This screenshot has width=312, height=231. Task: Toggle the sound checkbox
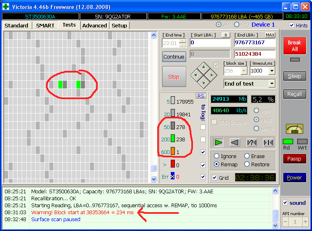point(285,203)
